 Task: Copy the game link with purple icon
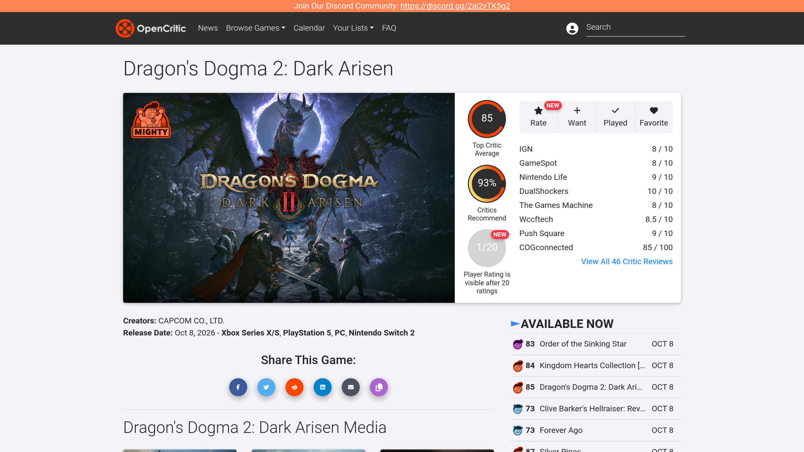pos(379,387)
